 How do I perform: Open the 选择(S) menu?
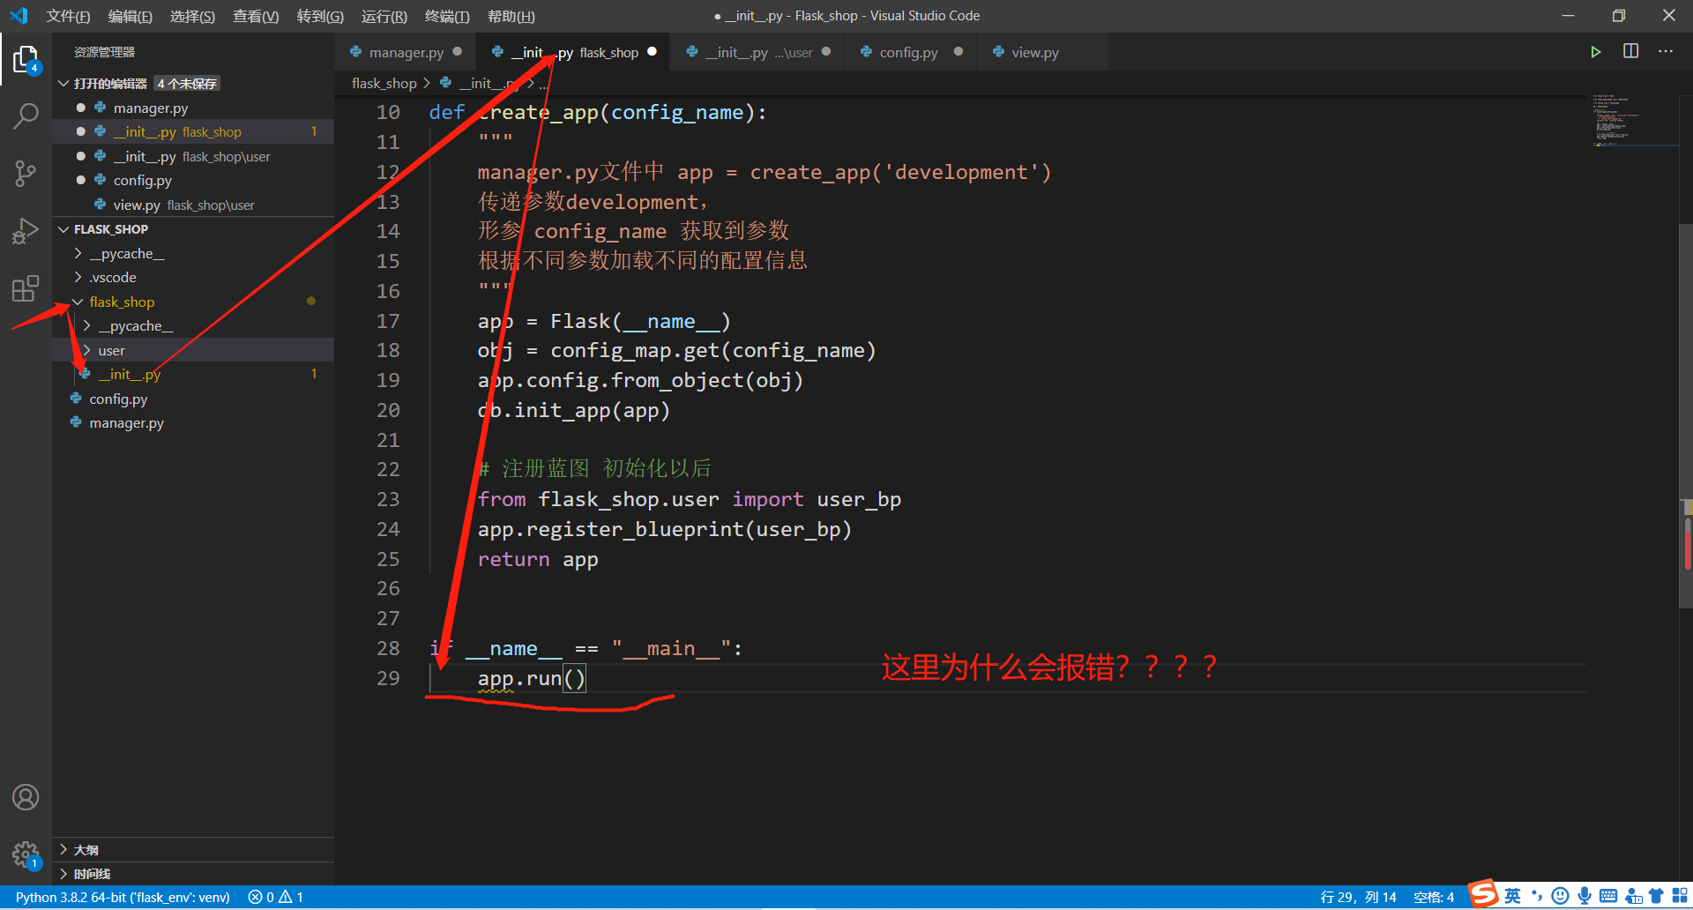192,16
